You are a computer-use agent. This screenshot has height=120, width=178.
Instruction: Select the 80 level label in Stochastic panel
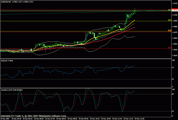[x=173, y=94]
